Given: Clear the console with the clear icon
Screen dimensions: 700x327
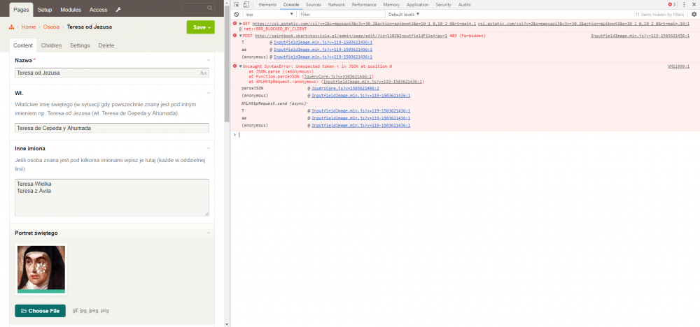Looking at the screenshot, I should [x=237, y=14].
